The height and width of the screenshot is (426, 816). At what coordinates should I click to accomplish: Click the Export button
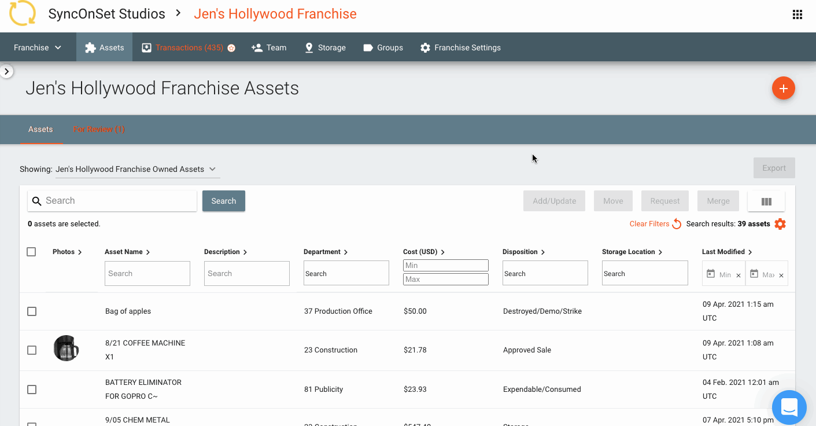point(774,168)
